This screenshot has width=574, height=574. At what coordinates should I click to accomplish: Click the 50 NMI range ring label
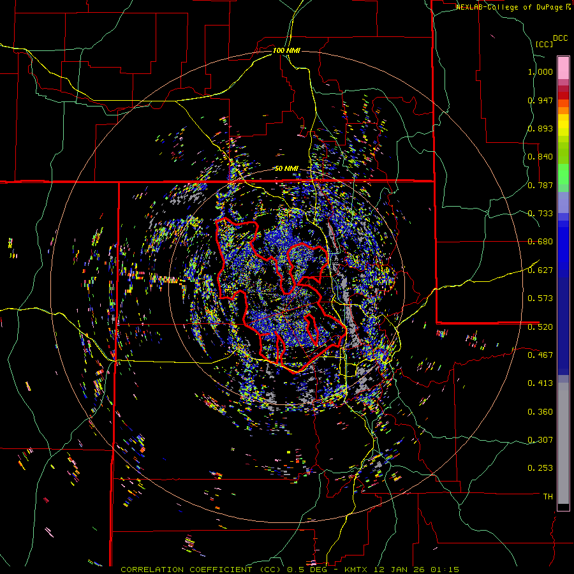tap(286, 168)
